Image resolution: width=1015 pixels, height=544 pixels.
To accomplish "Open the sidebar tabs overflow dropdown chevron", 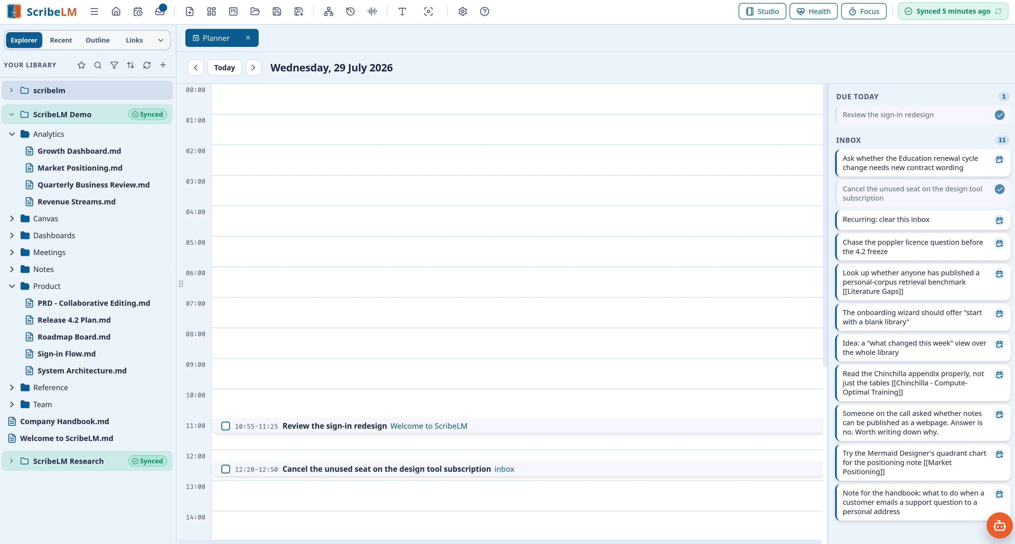I will click(161, 40).
